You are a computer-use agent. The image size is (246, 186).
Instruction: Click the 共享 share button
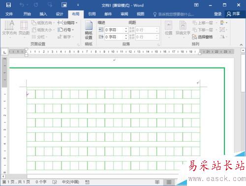pyautogui.click(x=233, y=14)
